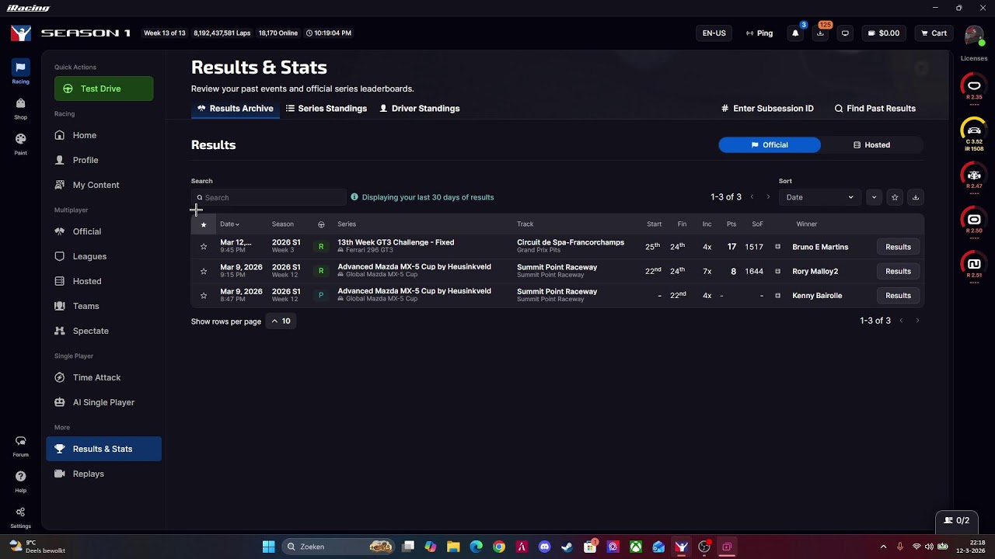This screenshot has width=995, height=559.
Task: Open the Shop section icon
Action: coord(20,107)
